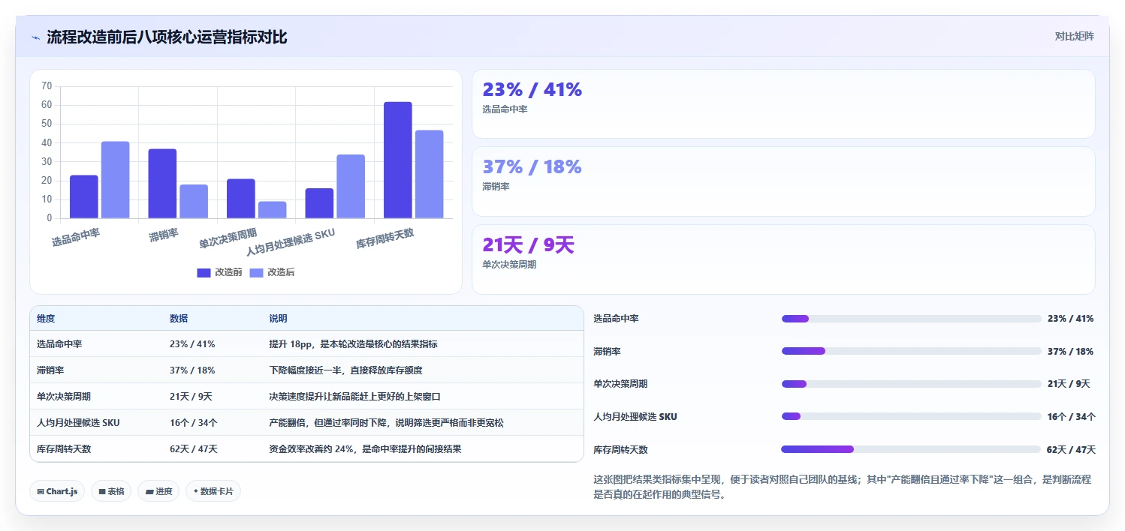
Task: Click the 数据卡片 tag chip
Action: pyautogui.click(x=213, y=491)
